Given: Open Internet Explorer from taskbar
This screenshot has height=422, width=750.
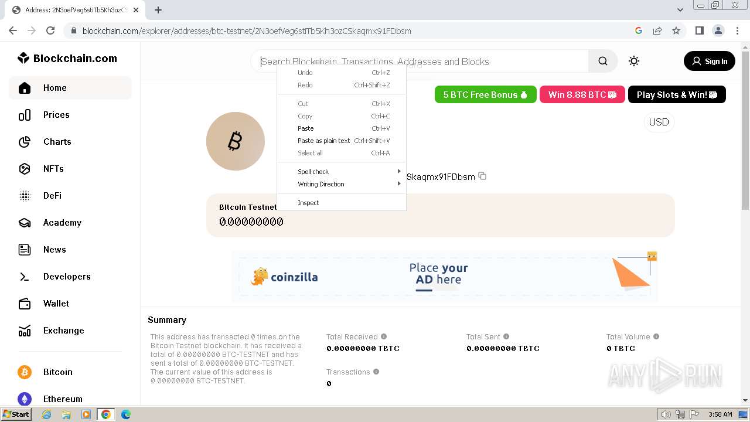Looking at the screenshot, I should coord(46,414).
